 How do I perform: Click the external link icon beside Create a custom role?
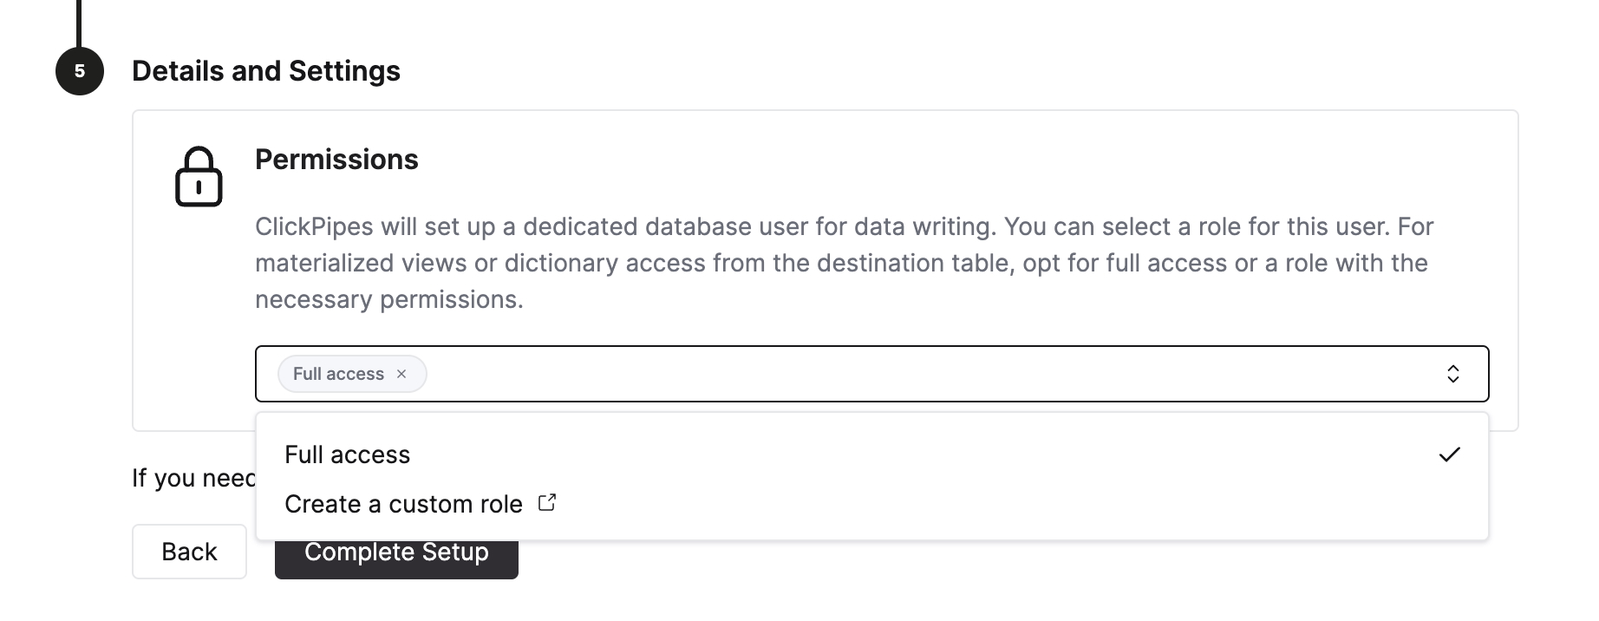(x=547, y=502)
